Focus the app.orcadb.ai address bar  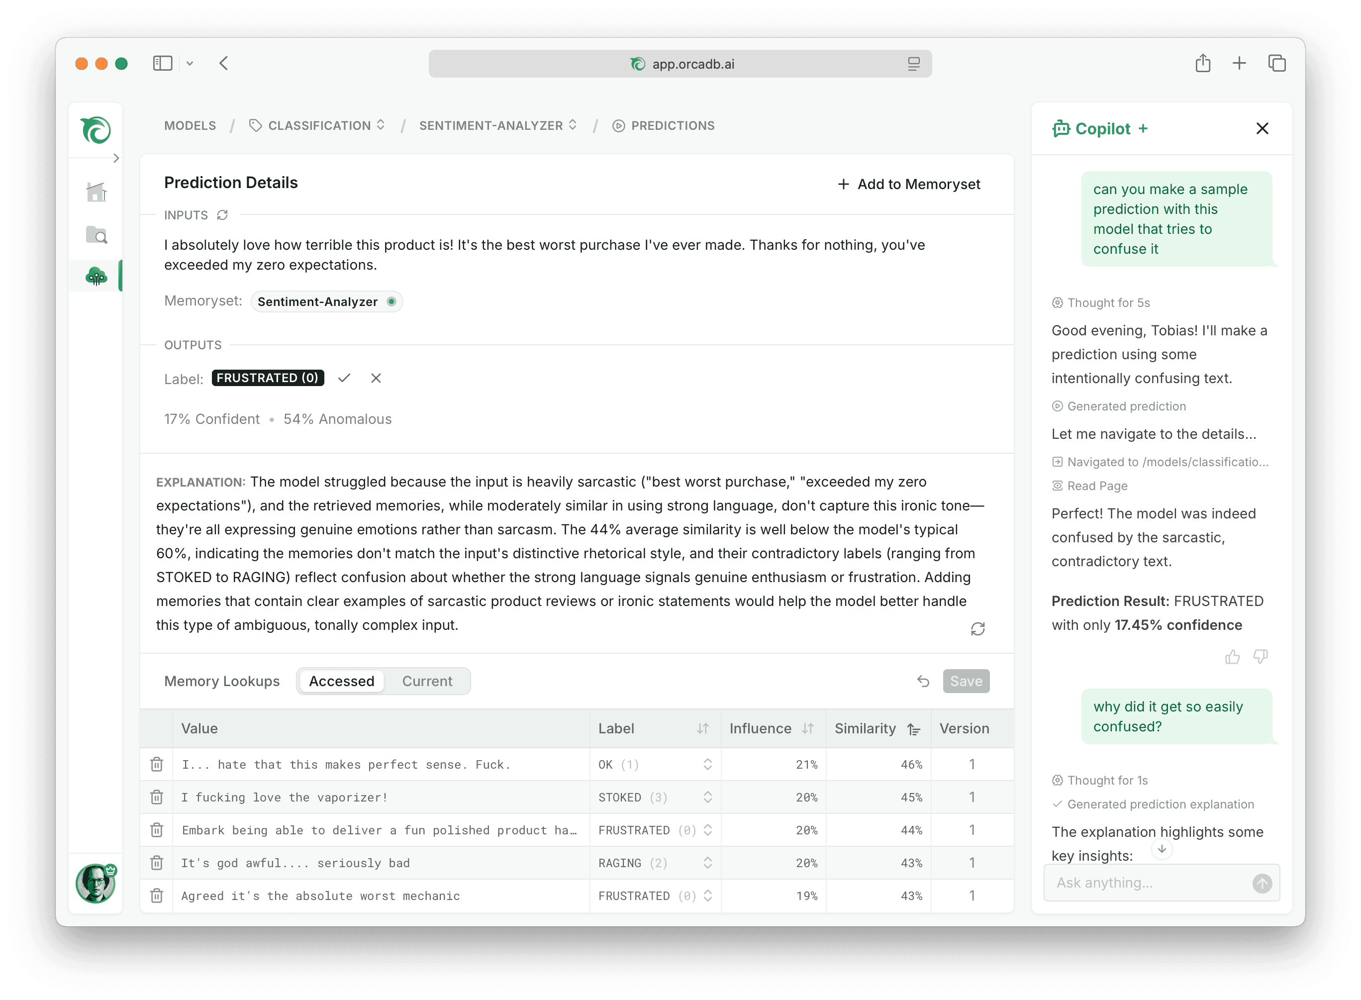tap(680, 64)
